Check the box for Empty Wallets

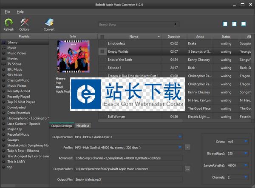pos(102,51)
